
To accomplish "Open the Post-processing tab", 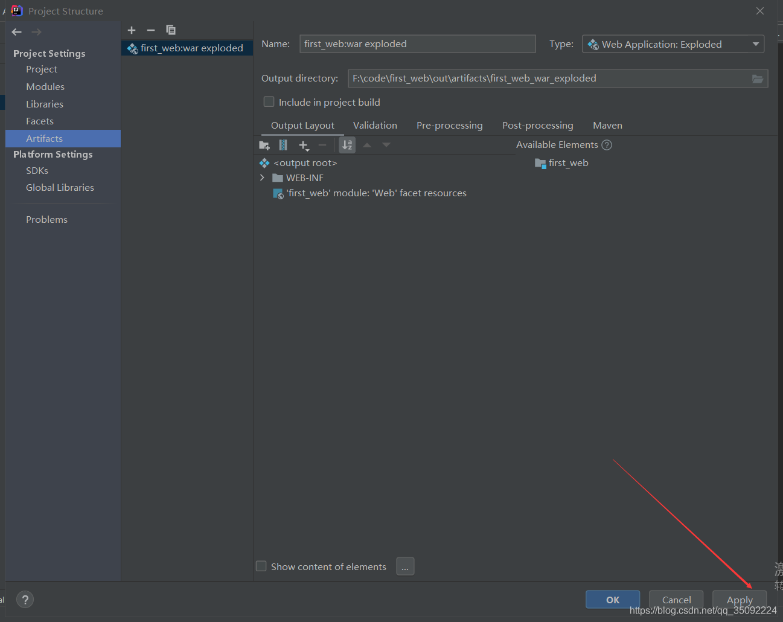I will coord(538,125).
